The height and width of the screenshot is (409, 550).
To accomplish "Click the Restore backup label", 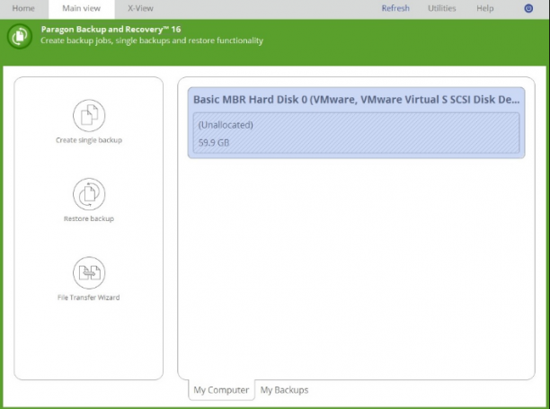I will 89,218.
